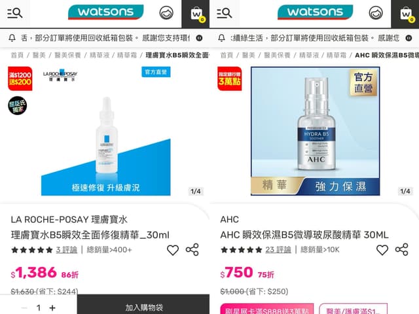Image resolution: width=419 pixels, height=314 pixels.
Task: Share the La Roche-Posay B5 serum
Action: tap(192, 250)
